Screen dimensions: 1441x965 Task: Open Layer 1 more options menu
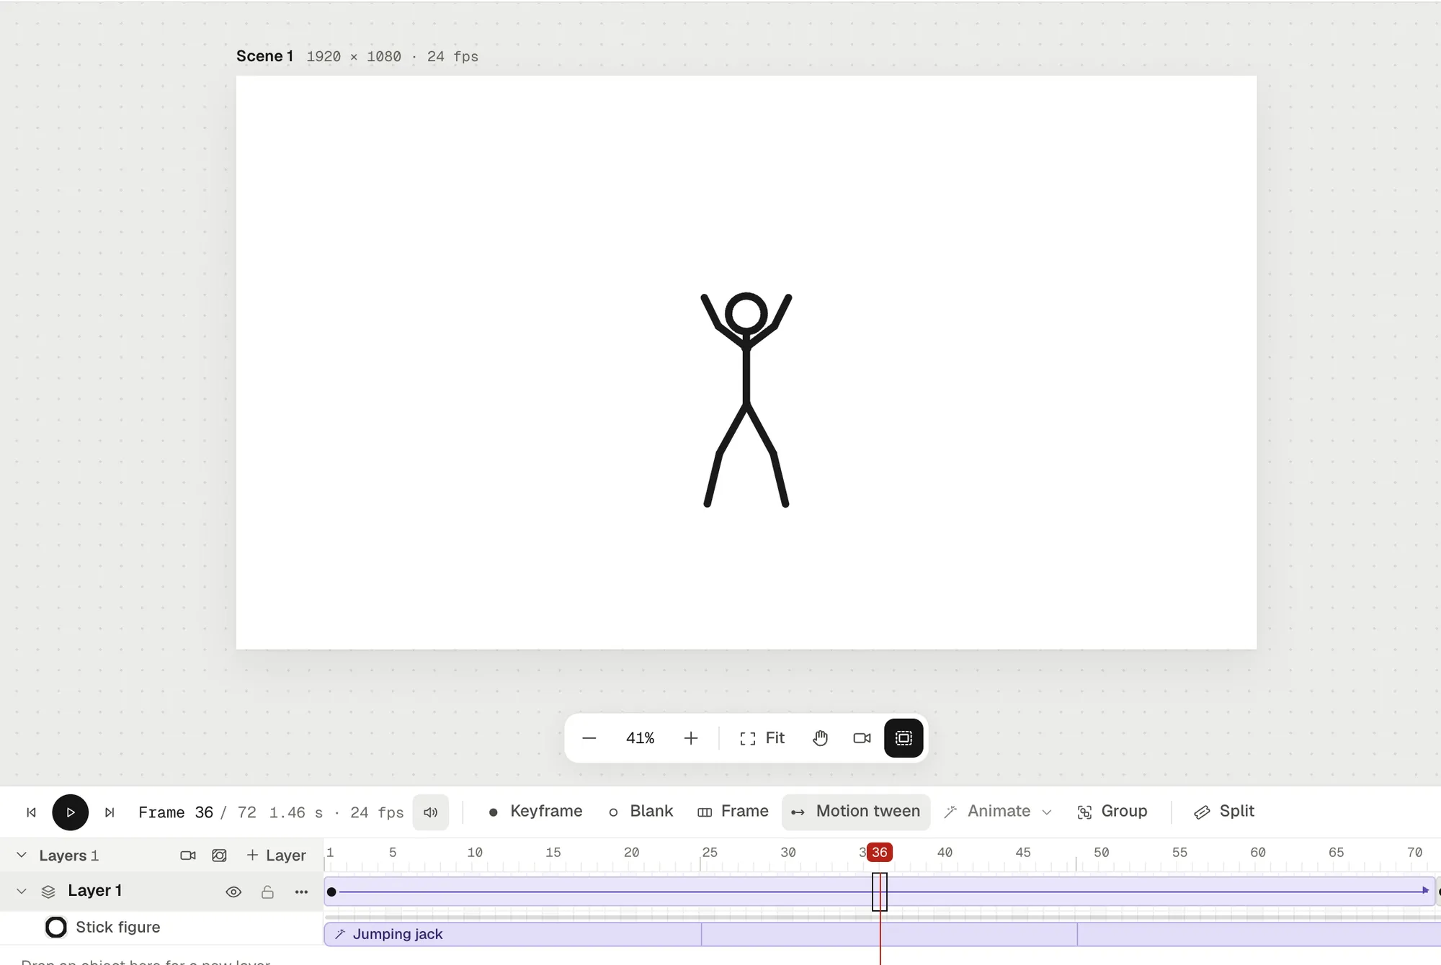301,892
